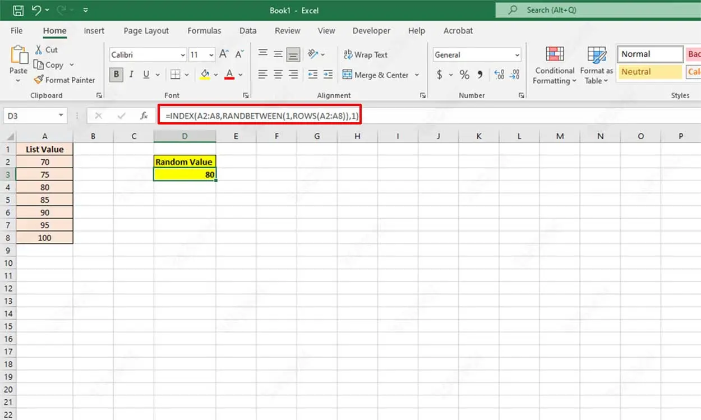Click the Center align icon
The image size is (701, 420).
coord(278,75)
